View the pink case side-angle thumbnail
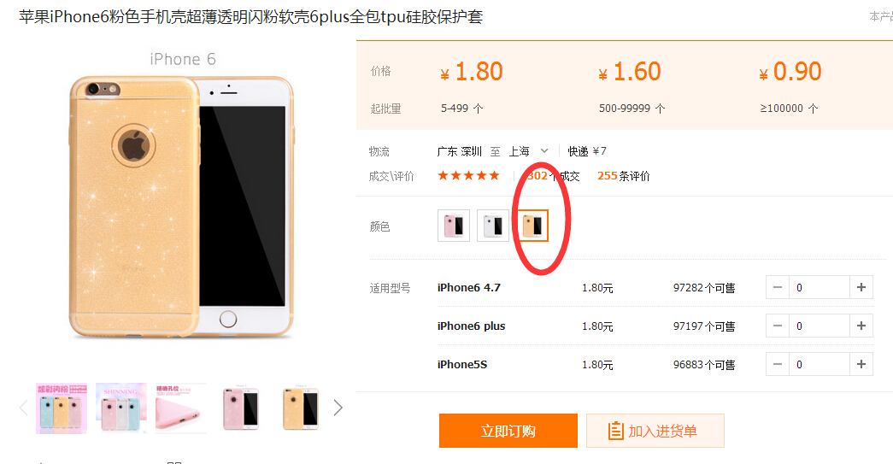Viewport: 893px width, 464px height. point(181,408)
